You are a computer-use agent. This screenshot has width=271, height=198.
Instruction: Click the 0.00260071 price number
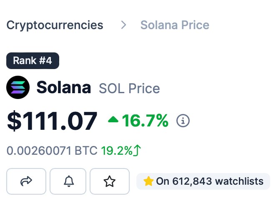click(39, 150)
